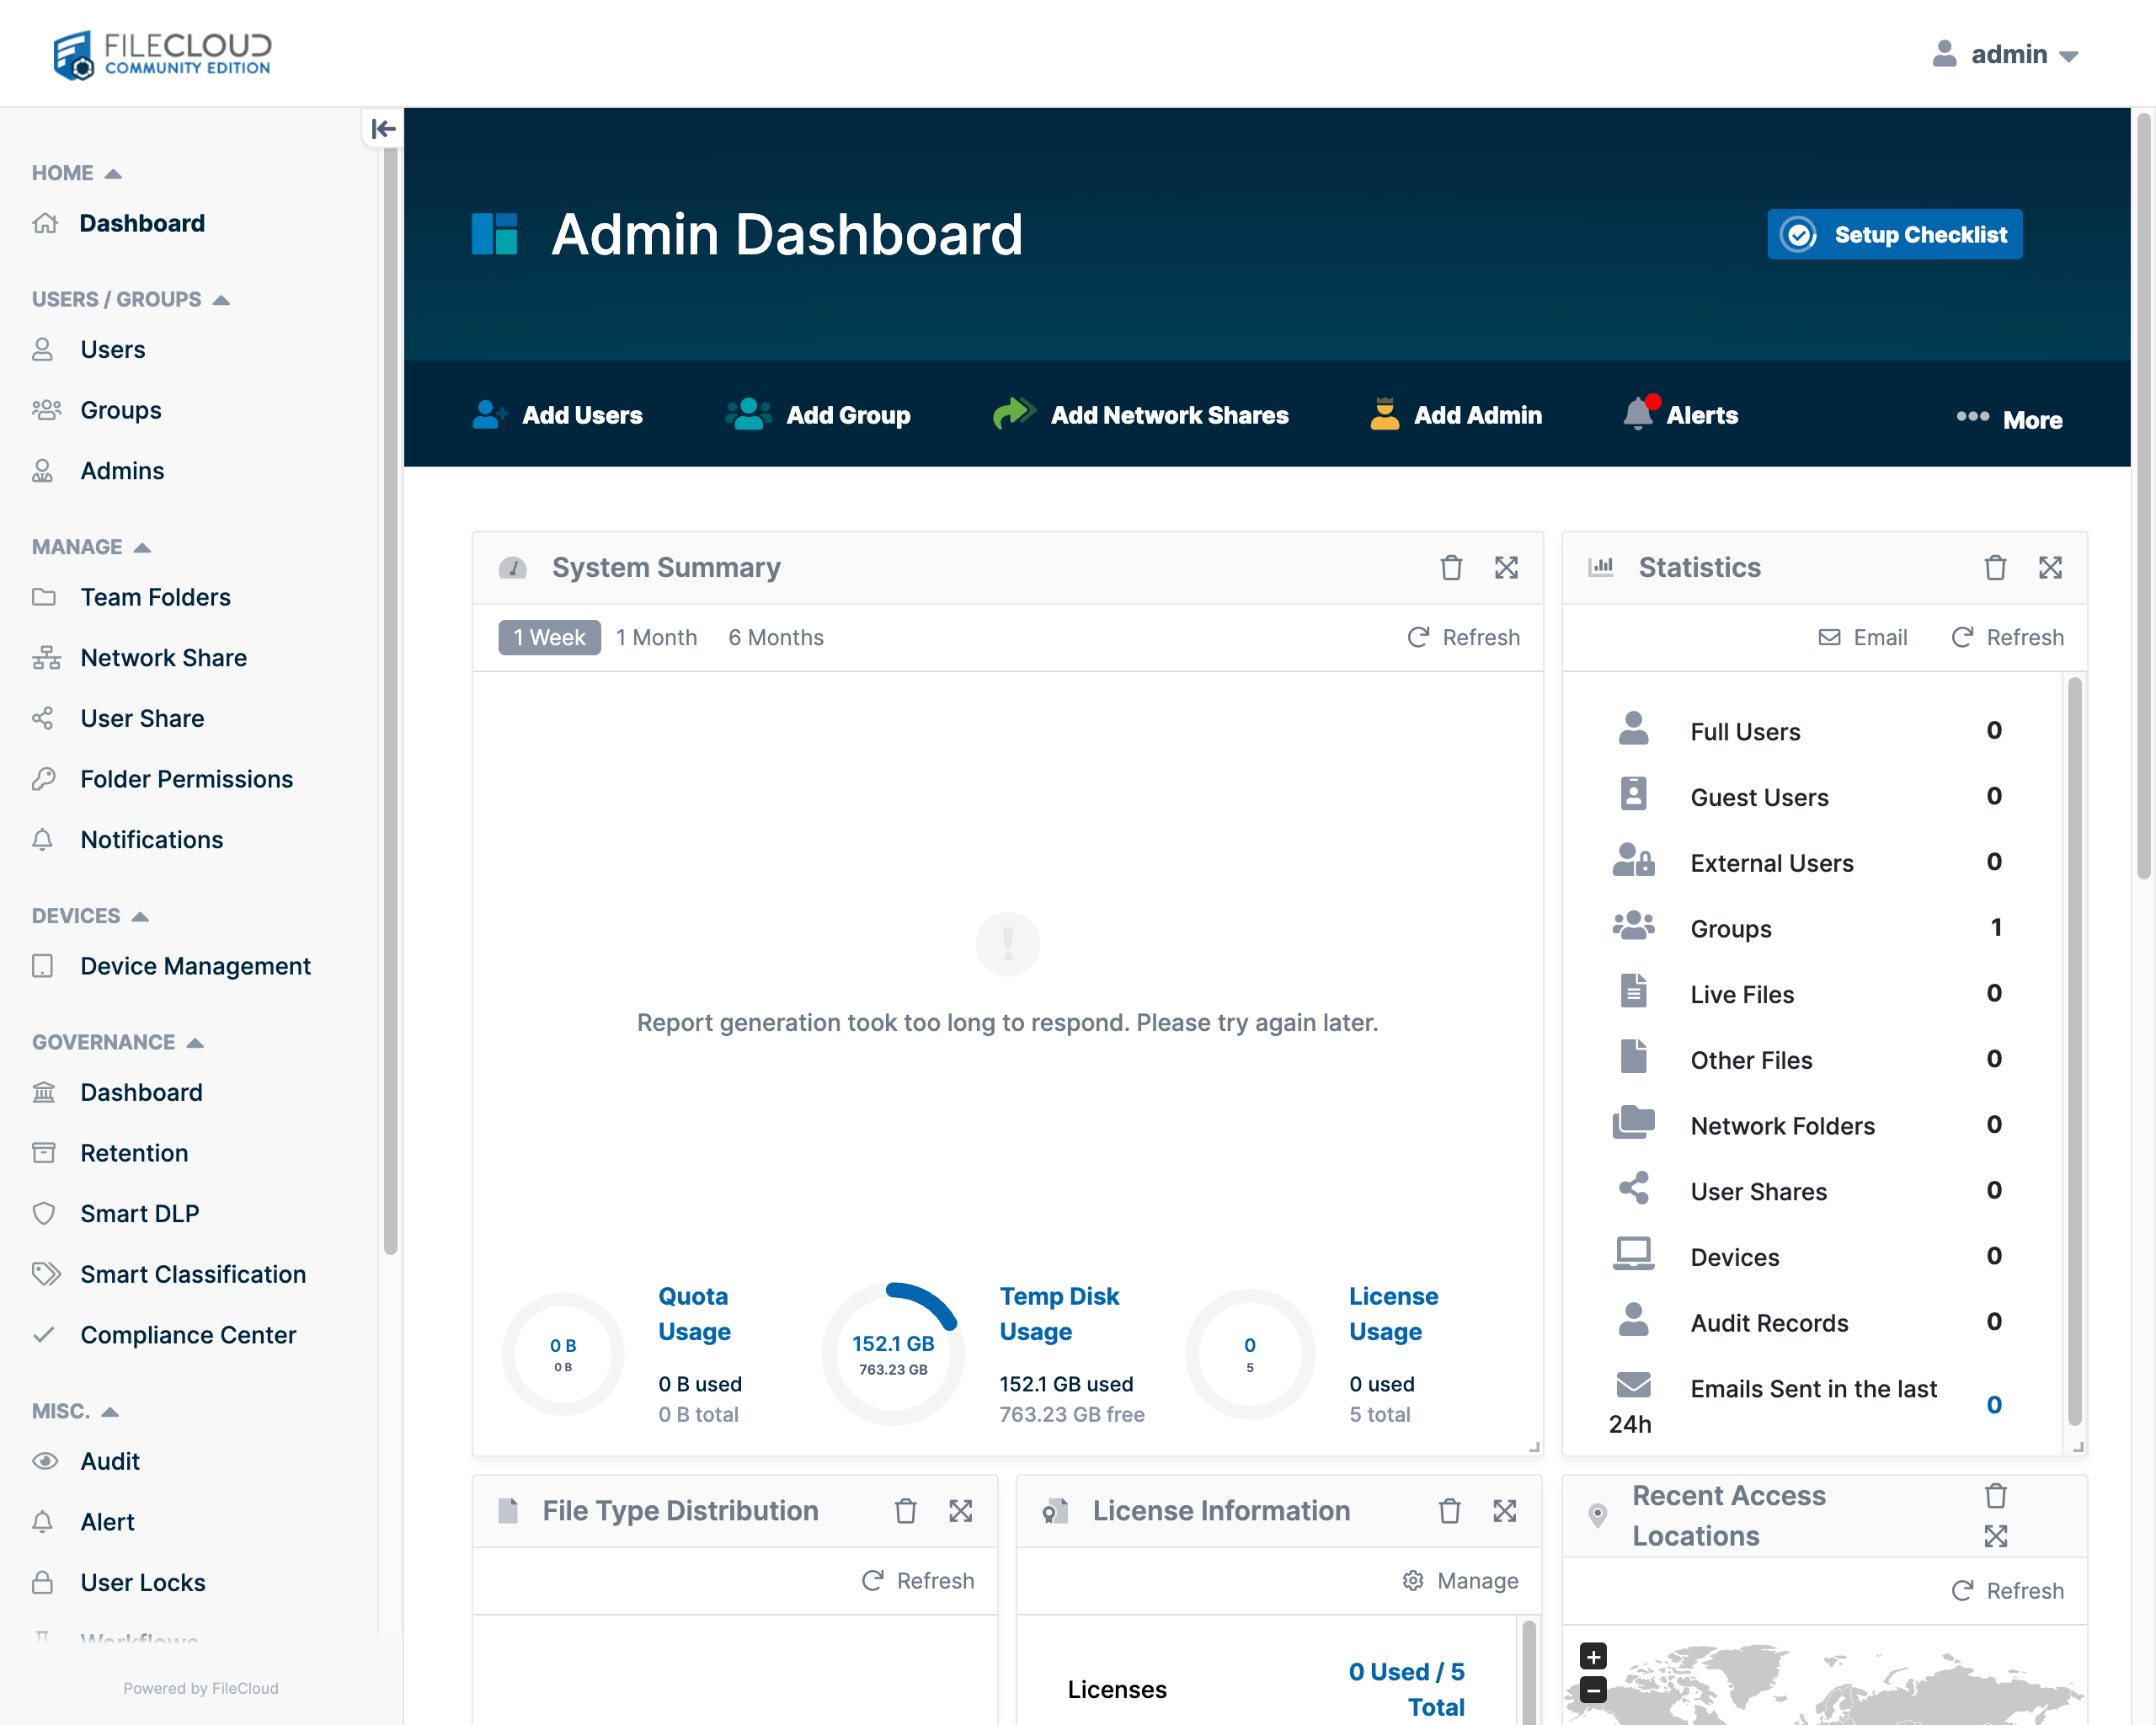Select Smart Classification in the sidebar

193,1274
